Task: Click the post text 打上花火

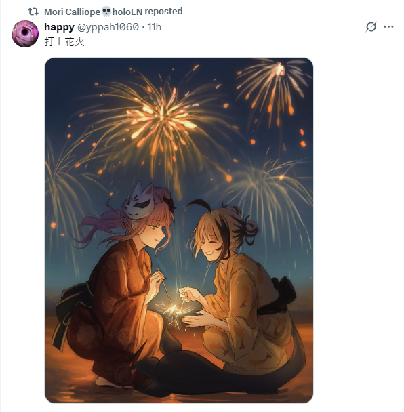Action: point(64,41)
